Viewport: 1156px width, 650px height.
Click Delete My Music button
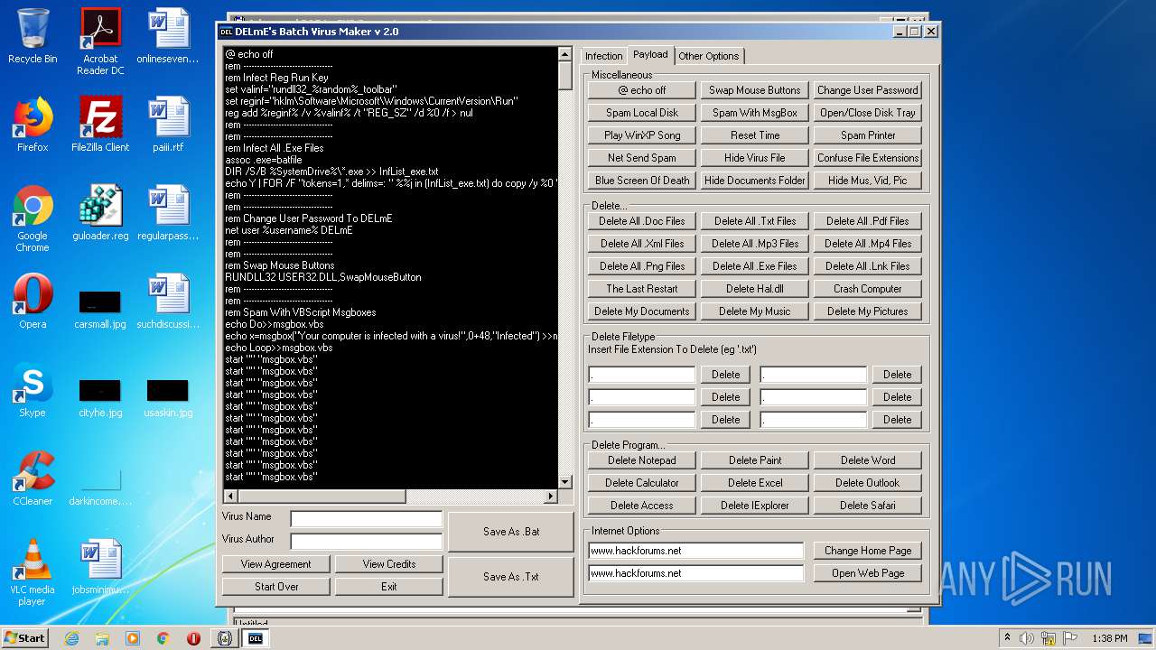755,311
